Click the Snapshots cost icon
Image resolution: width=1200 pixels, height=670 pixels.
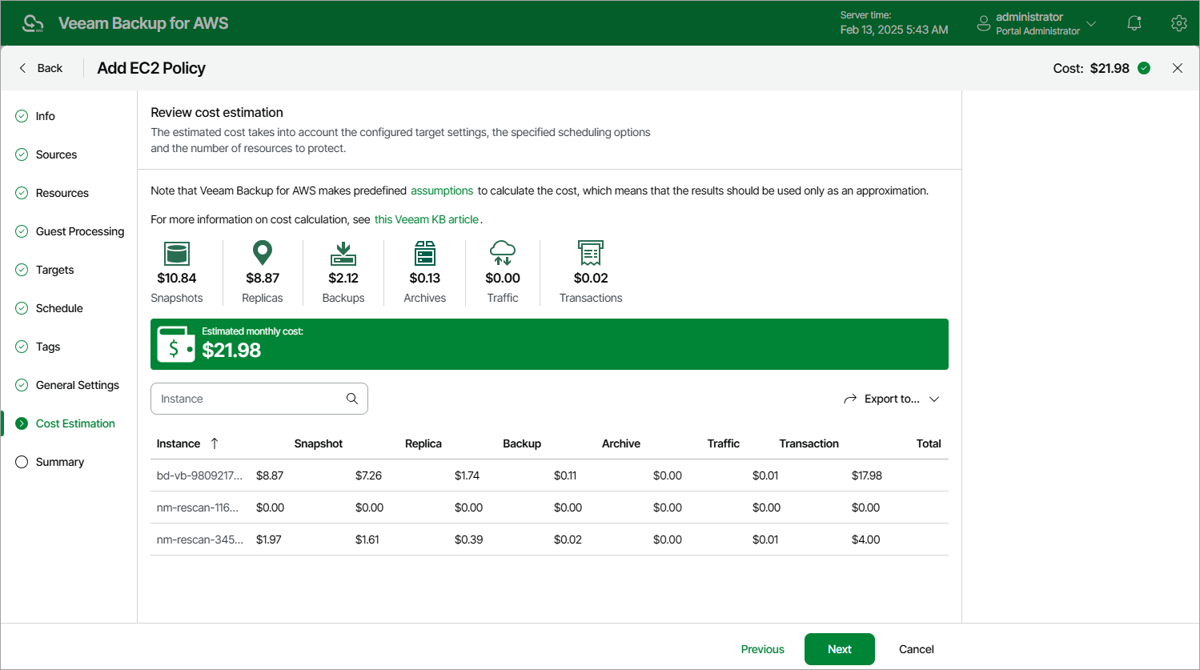(x=176, y=253)
